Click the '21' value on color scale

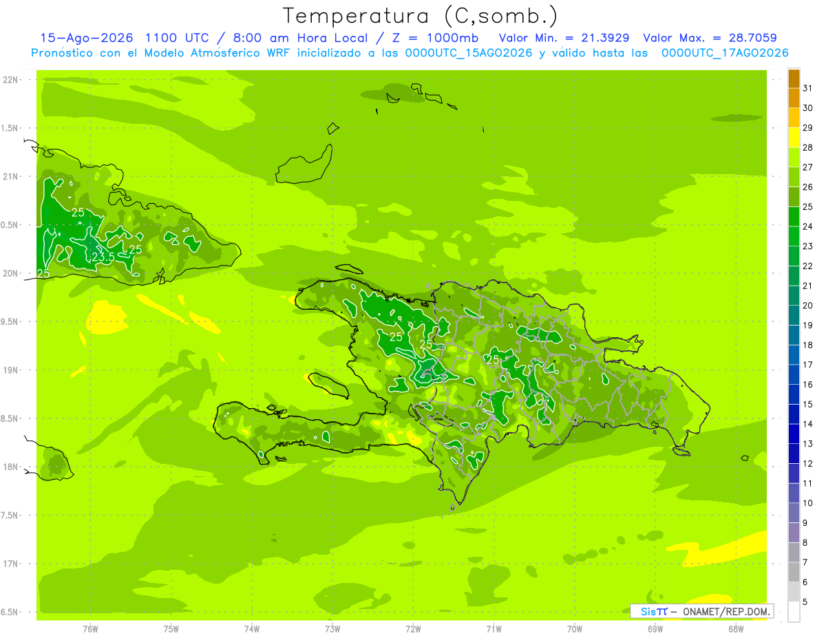tap(807, 286)
